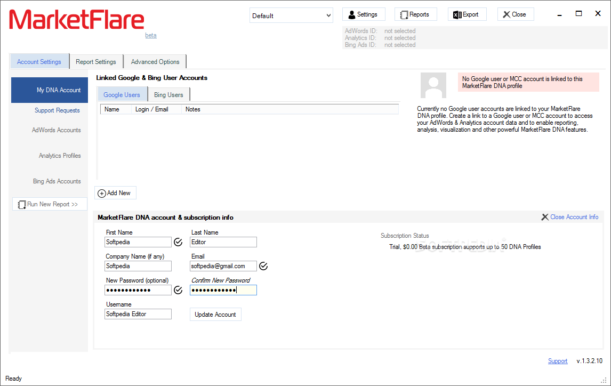The height and width of the screenshot is (386, 611).
Task: Switch to the Account Settings tab
Action: (x=39, y=61)
